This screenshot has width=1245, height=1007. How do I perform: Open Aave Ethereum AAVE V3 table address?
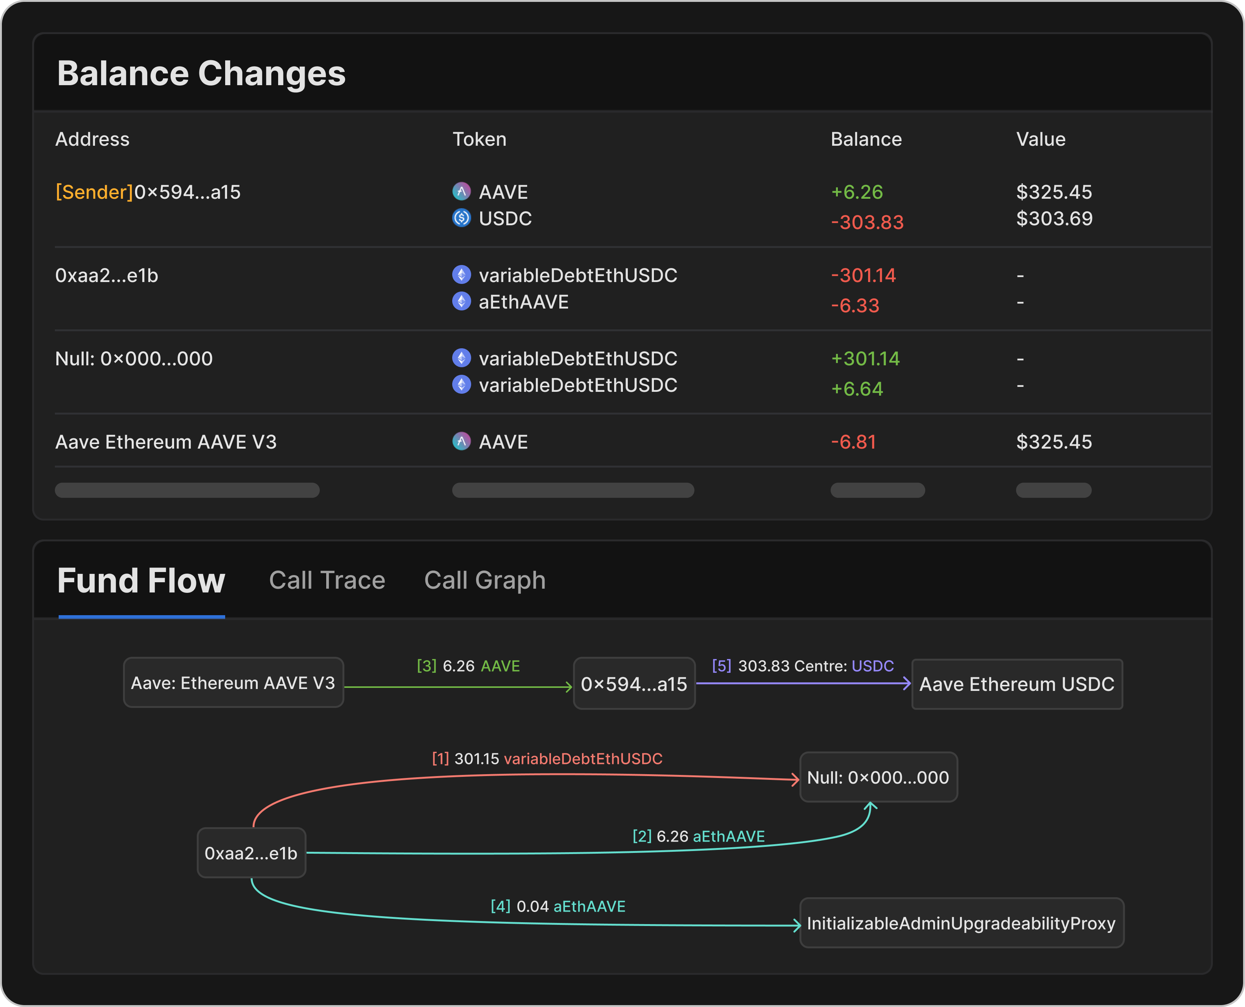[166, 442]
